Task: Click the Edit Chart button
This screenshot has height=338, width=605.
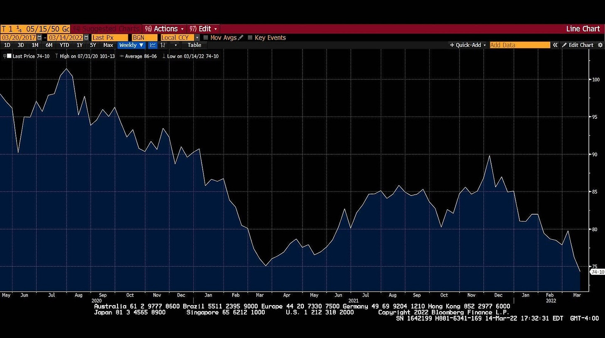Action: click(578, 45)
